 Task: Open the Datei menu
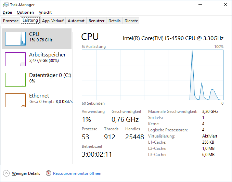7,12
